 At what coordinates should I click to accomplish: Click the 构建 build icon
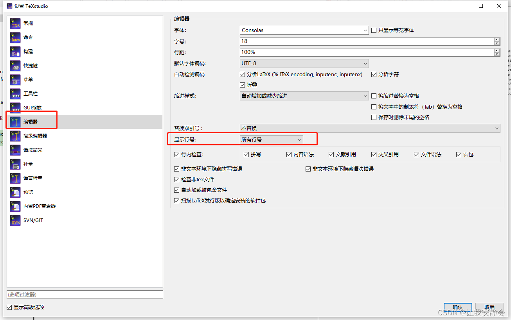[x=15, y=52]
